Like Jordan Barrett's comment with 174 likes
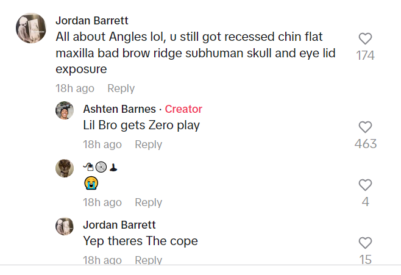401x275 pixels. 365,39
